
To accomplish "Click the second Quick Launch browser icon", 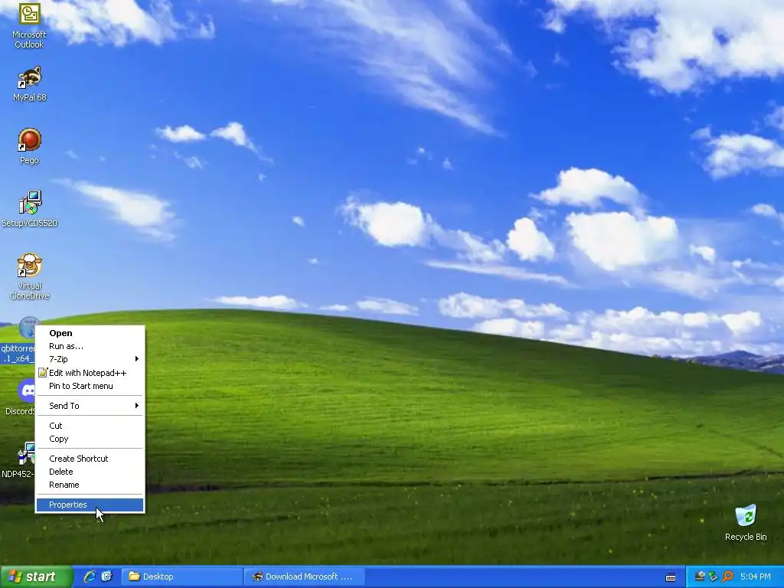I will (x=107, y=577).
